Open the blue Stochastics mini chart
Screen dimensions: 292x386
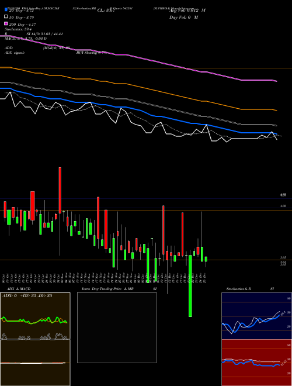256,316
